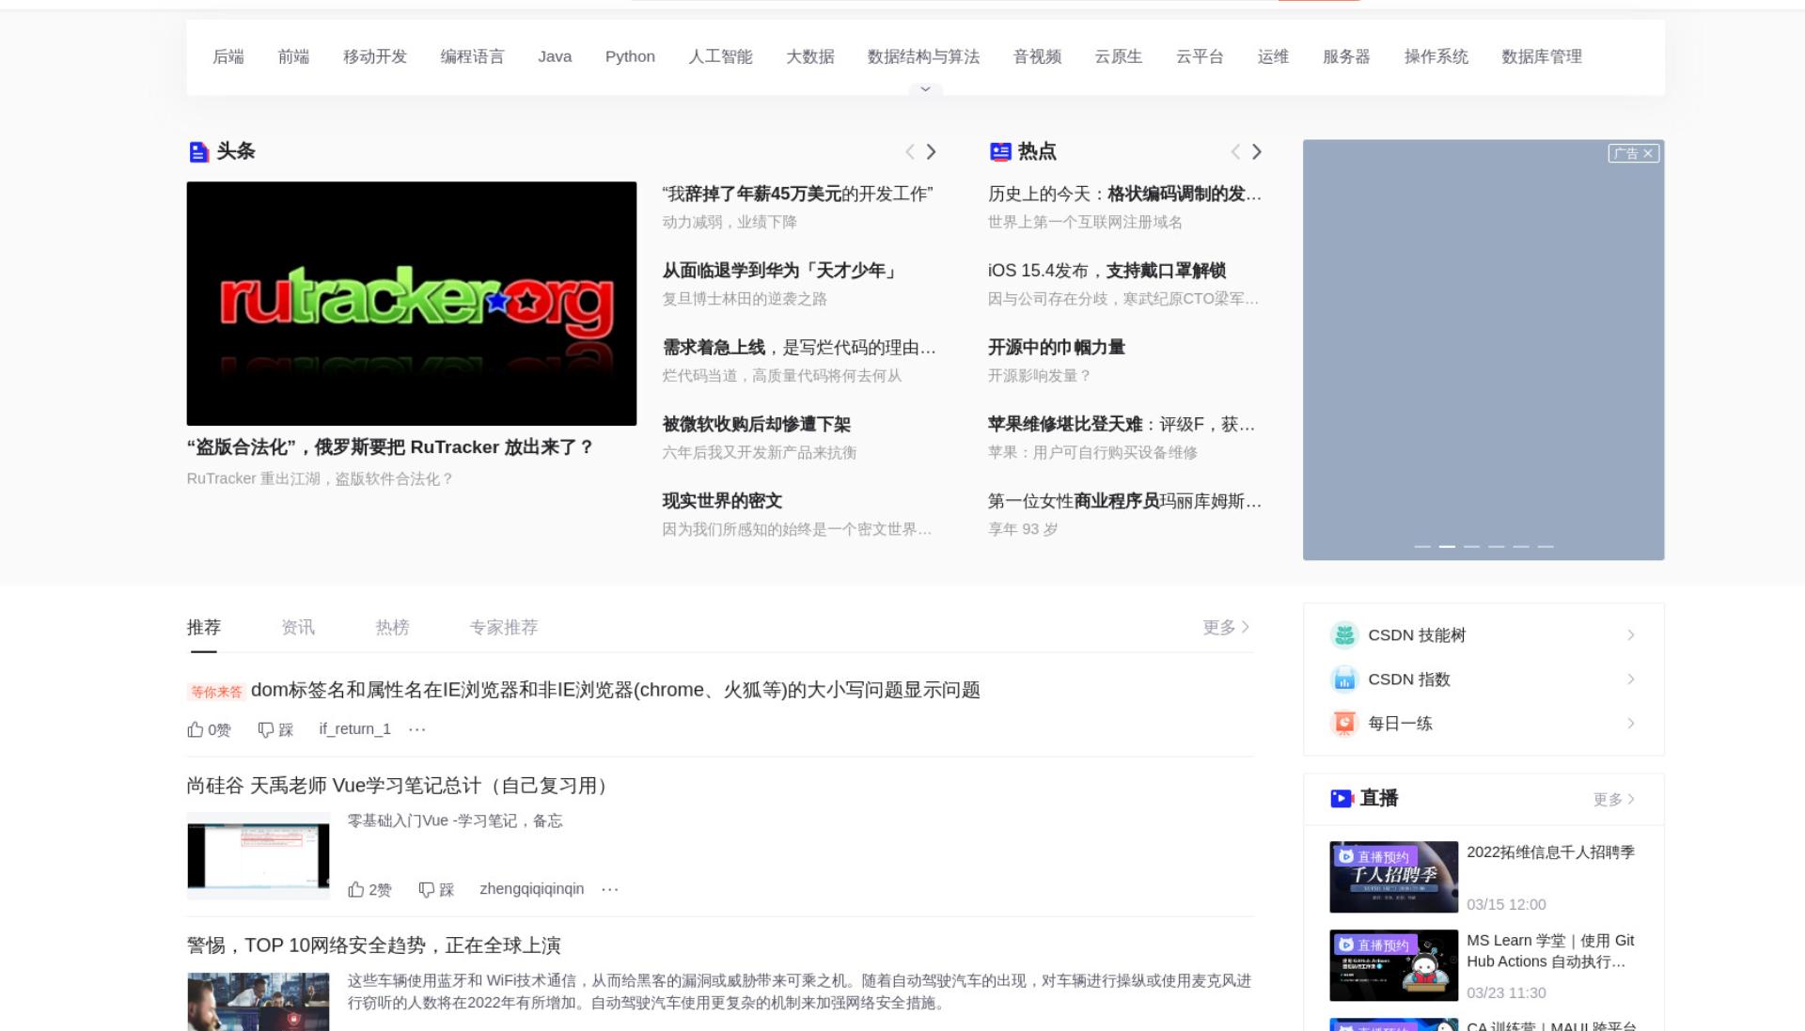Read “我辞掉了年薪45万美元的开发工作”
The height and width of the screenshot is (1031, 1805).
click(797, 194)
